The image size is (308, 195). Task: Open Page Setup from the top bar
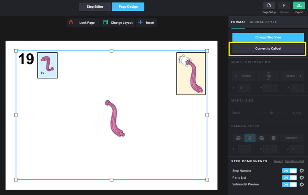tap(269, 6)
